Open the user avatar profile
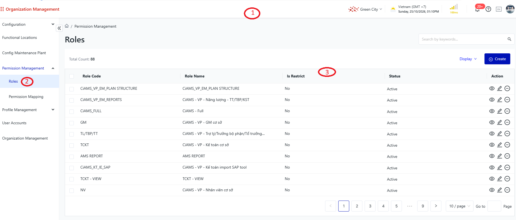The height and width of the screenshot is (220, 516). click(x=510, y=9)
